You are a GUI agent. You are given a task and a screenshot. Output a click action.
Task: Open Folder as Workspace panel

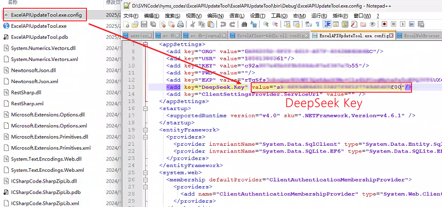(363, 24)
